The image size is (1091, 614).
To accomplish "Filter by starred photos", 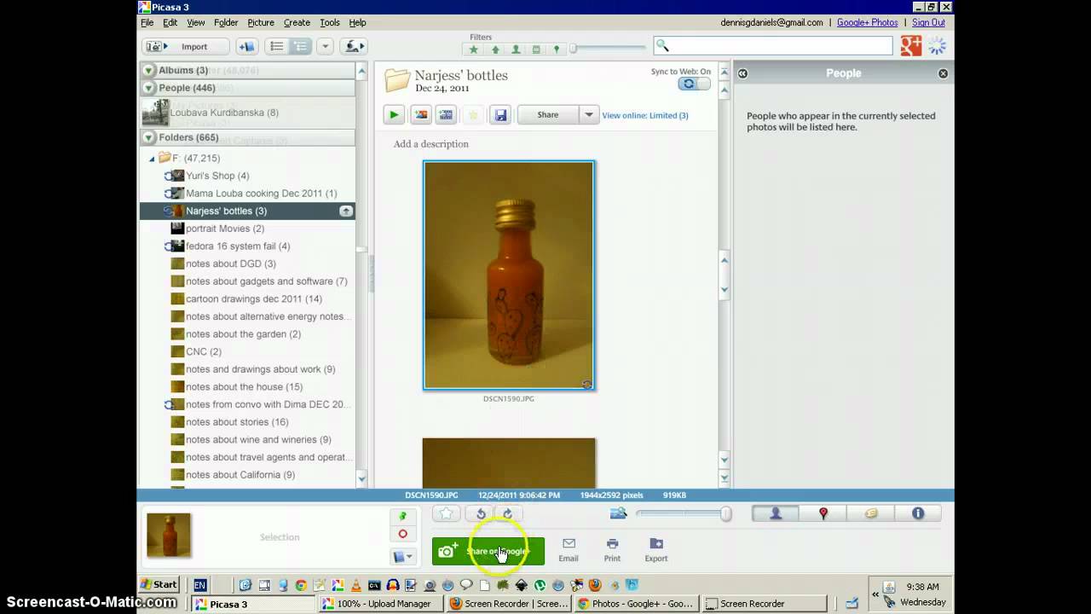I will coord(474,49).
